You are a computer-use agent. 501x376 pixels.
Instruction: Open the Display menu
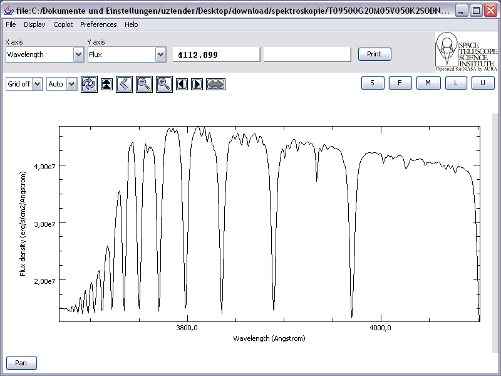pyautogui.click(x=34, y=24)
